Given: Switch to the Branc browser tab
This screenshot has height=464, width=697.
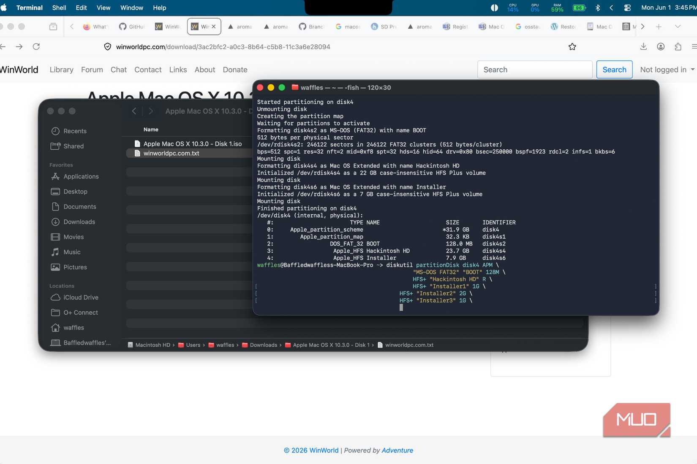Looking at the screenshot, I should 311,27.
